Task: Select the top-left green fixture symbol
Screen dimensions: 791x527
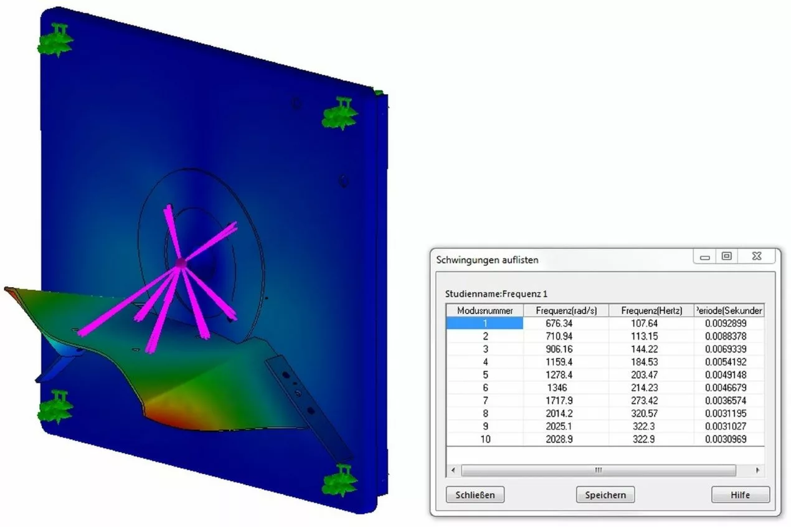Action: pos(56,41)
